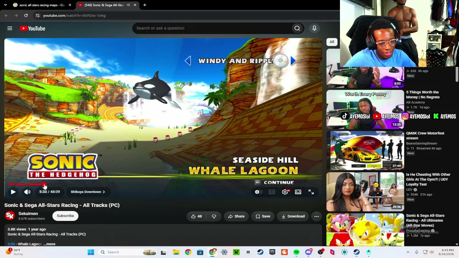Switch to theater mode
The width and height of the screenshot is (459, 258).
pyautogui.click(x=298, y=192)
